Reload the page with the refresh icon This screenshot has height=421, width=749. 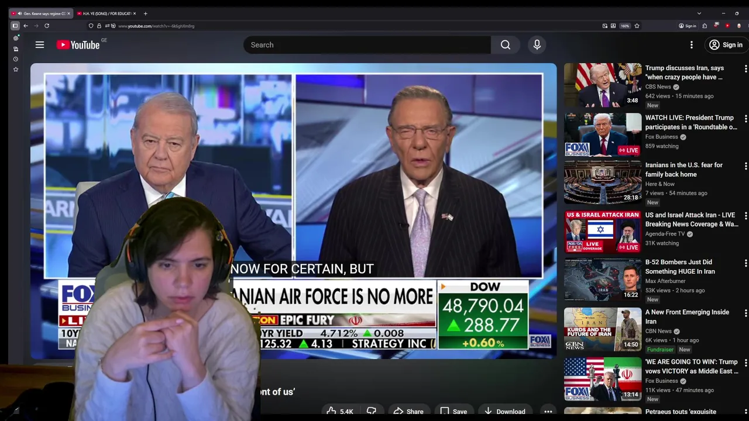[x=47, y=26]
